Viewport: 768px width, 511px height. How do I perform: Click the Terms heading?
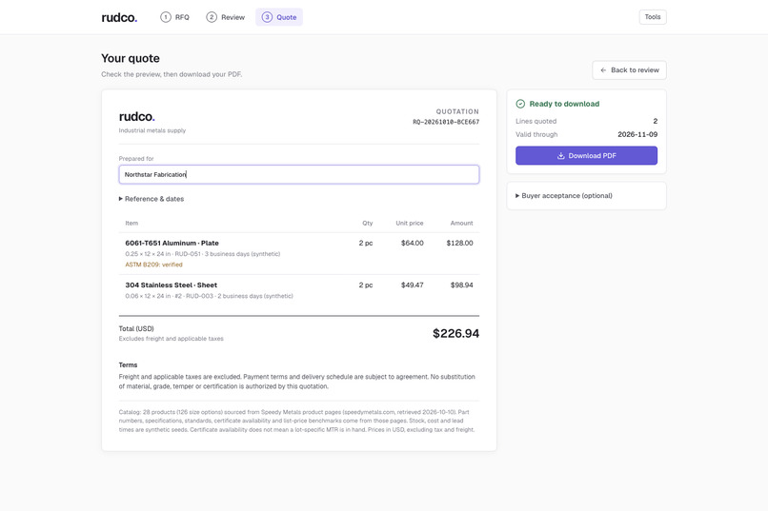coord(128,365)
